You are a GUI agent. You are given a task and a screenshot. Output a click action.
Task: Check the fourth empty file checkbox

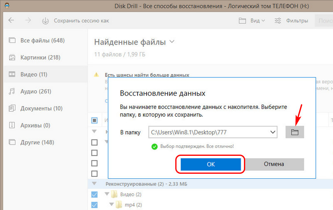[x=94, y=174]
